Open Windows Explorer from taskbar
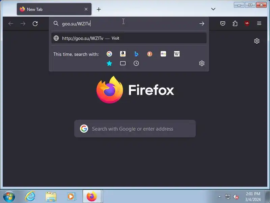 pyautogui.click(x=51, y=197)
